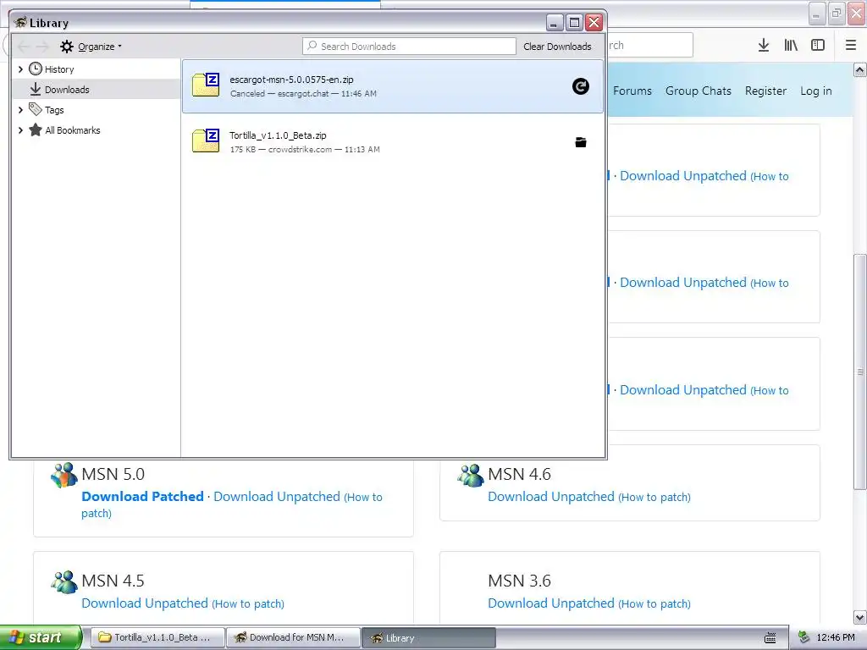The image size is (867, 650).
Task: Retry the canceled escargot-msn download
Action: [580, 86]
